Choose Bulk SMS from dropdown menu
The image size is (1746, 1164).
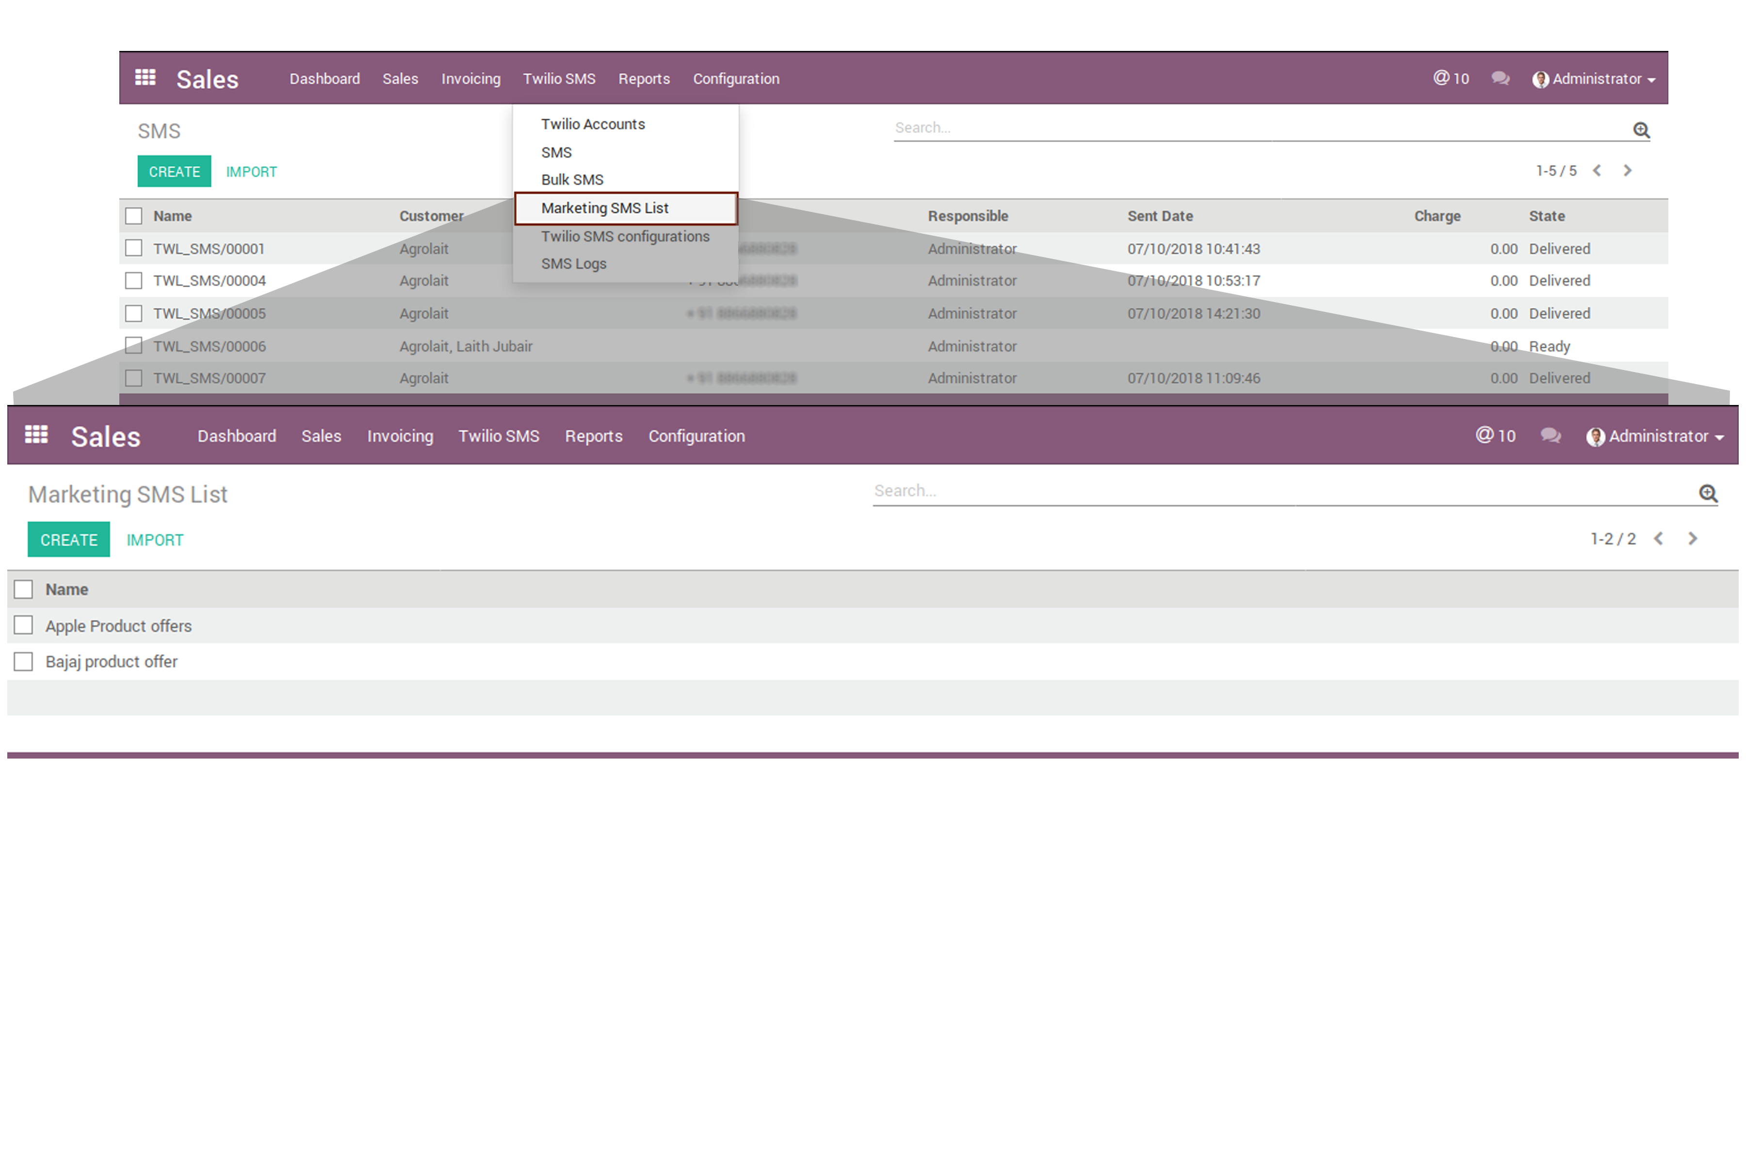[572, 179]
